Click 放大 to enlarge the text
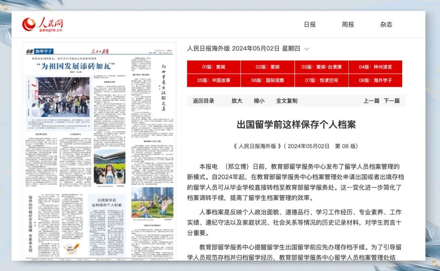This screenshot has width=440, height=271. pos(237,100)
